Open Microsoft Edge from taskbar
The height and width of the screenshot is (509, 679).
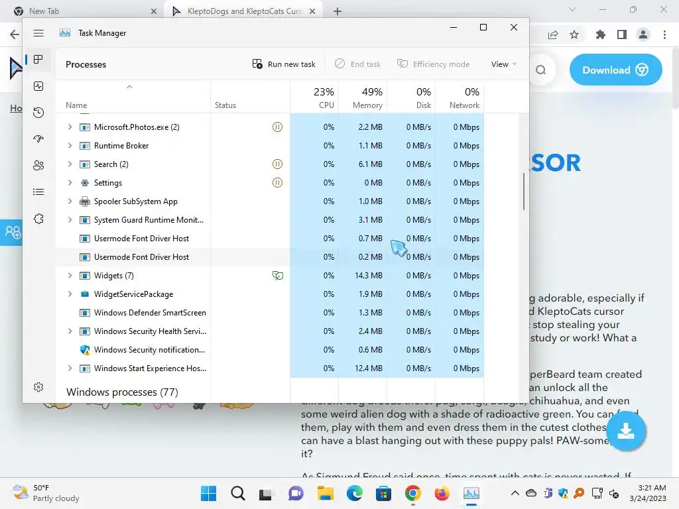pyautogui.click(x=354, y=493)
